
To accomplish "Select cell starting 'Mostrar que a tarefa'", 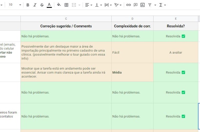I will click(x=66, y=72).
